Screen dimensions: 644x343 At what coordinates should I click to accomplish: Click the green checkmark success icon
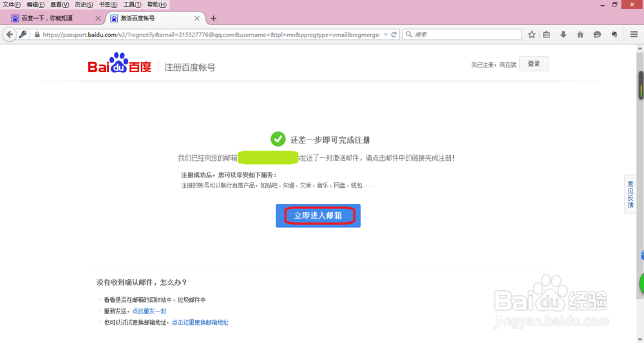[278, 139]
